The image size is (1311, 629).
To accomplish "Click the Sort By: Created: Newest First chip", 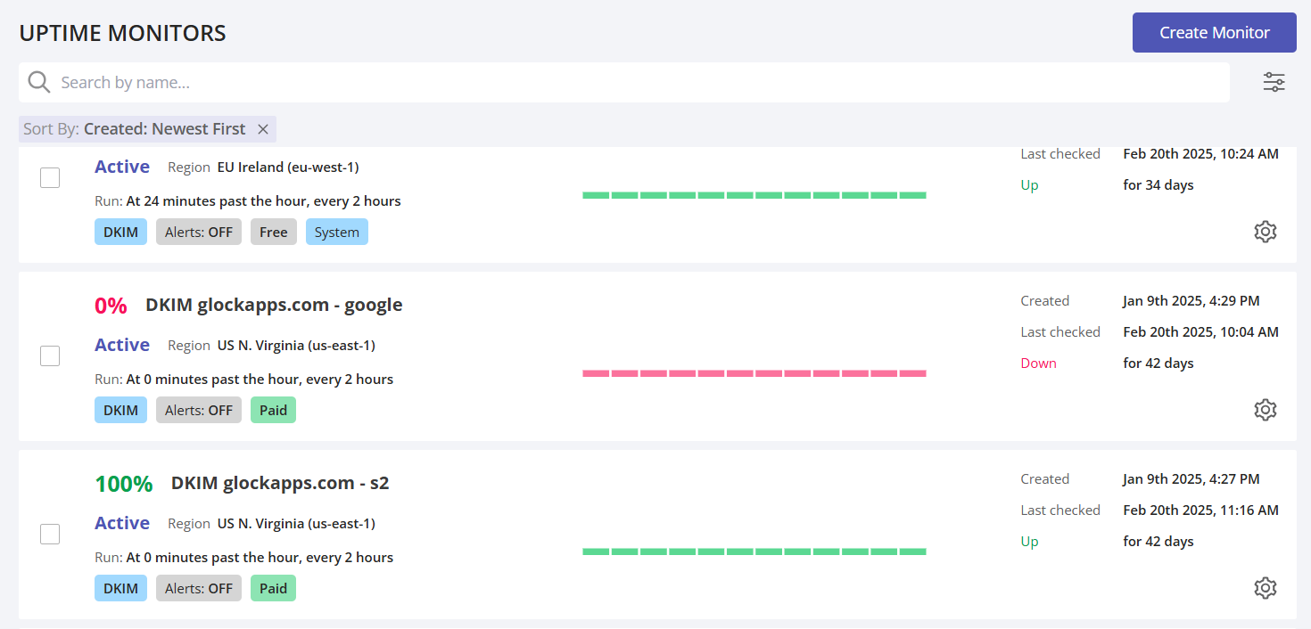I will 134,129.
